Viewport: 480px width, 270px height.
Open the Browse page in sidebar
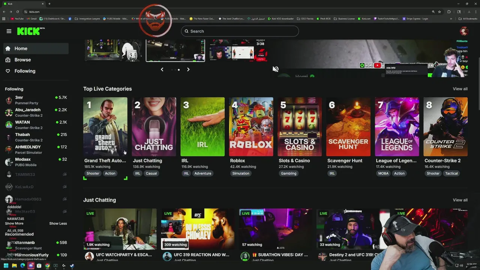(x=36, y=60)
